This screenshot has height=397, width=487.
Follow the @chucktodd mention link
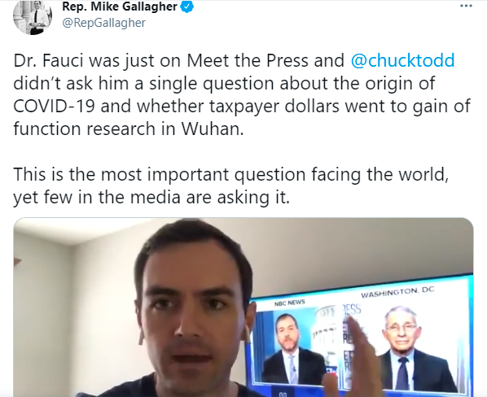click(402, 60)
